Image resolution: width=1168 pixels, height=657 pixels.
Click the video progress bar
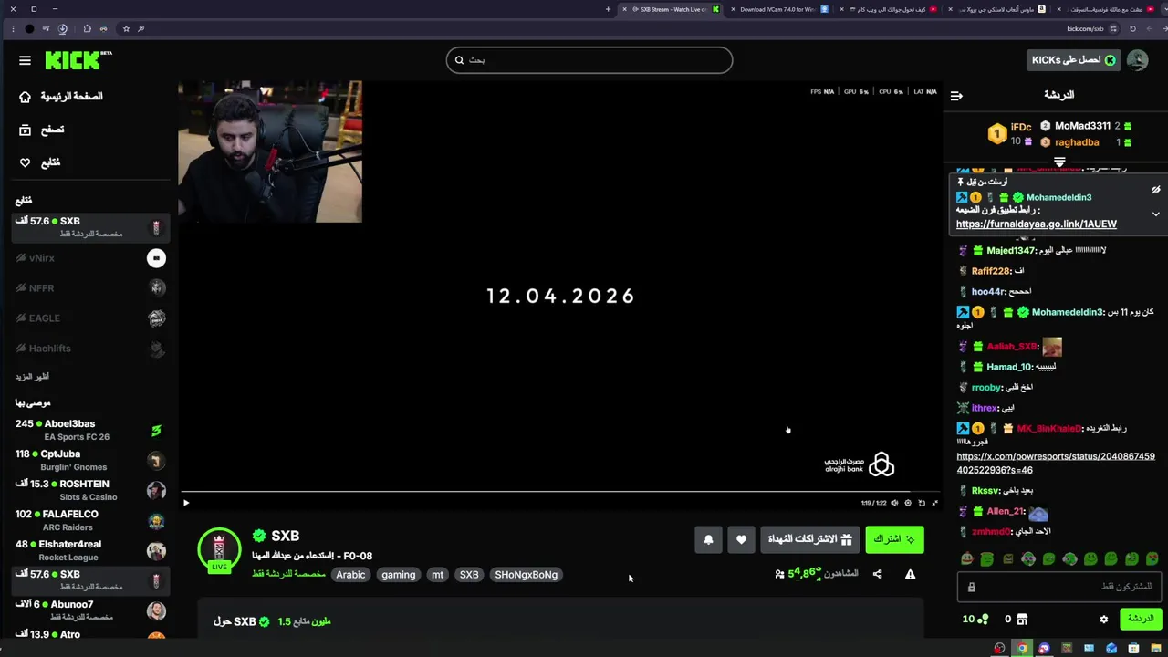pos(560,493)
